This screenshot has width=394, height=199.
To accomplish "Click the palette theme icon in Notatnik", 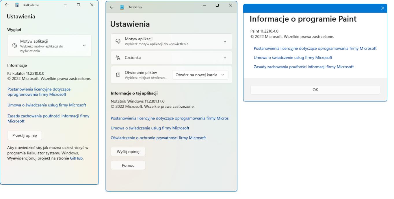I will point(118,41).
